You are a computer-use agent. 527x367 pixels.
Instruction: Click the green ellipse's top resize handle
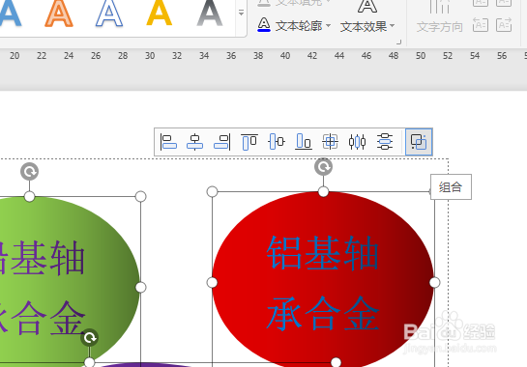point(30,196)
